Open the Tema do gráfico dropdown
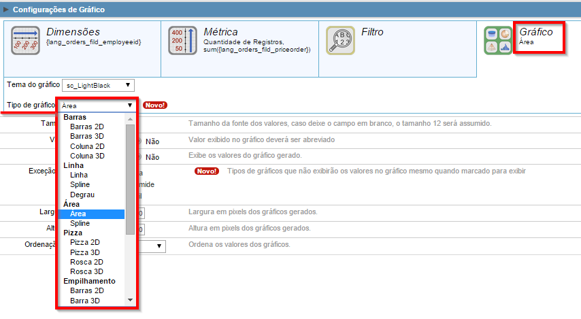 coord(98,85)
